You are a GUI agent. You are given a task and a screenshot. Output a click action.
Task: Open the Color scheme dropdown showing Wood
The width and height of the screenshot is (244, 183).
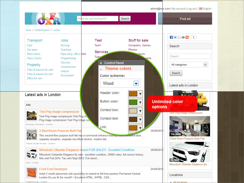click(120, 83)
